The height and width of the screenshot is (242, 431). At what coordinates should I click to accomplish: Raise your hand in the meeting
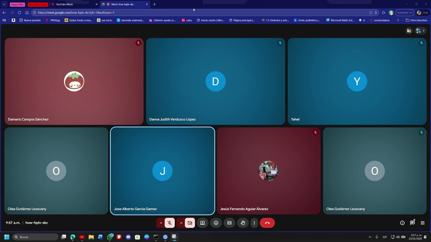[x=243, y=223]
